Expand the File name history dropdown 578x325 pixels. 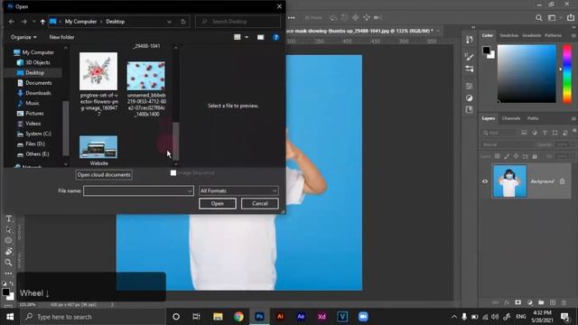(x=190, y=190)
